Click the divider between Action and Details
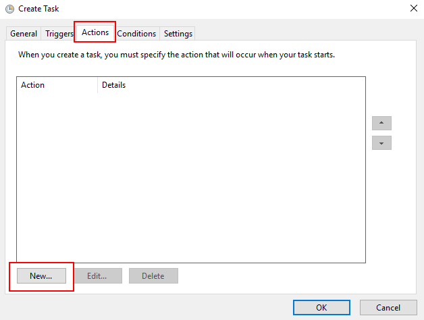 (98, 85)
